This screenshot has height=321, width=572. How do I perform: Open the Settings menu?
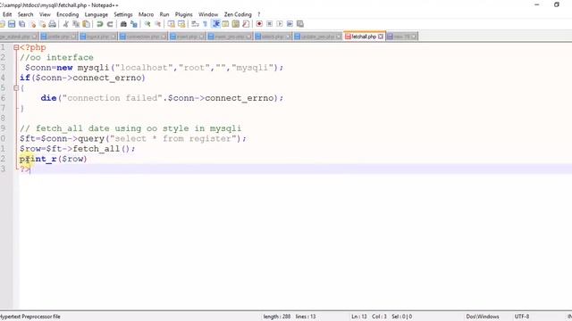(x=123, y=14)
